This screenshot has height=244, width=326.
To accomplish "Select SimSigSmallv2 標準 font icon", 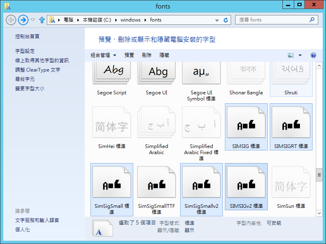I will pos(201,182).
